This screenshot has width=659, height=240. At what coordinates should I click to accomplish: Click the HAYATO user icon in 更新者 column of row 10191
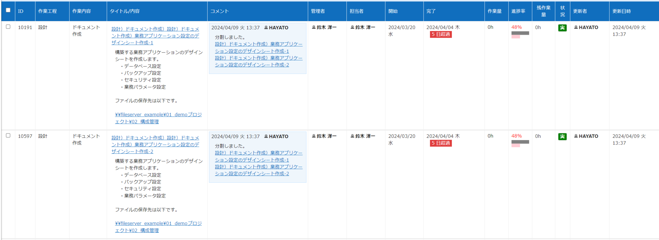576,27
